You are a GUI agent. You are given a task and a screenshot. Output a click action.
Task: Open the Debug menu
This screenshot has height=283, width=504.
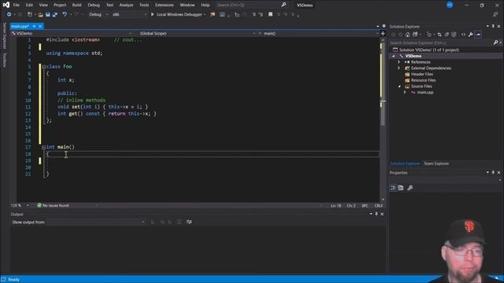coord(94,6)
